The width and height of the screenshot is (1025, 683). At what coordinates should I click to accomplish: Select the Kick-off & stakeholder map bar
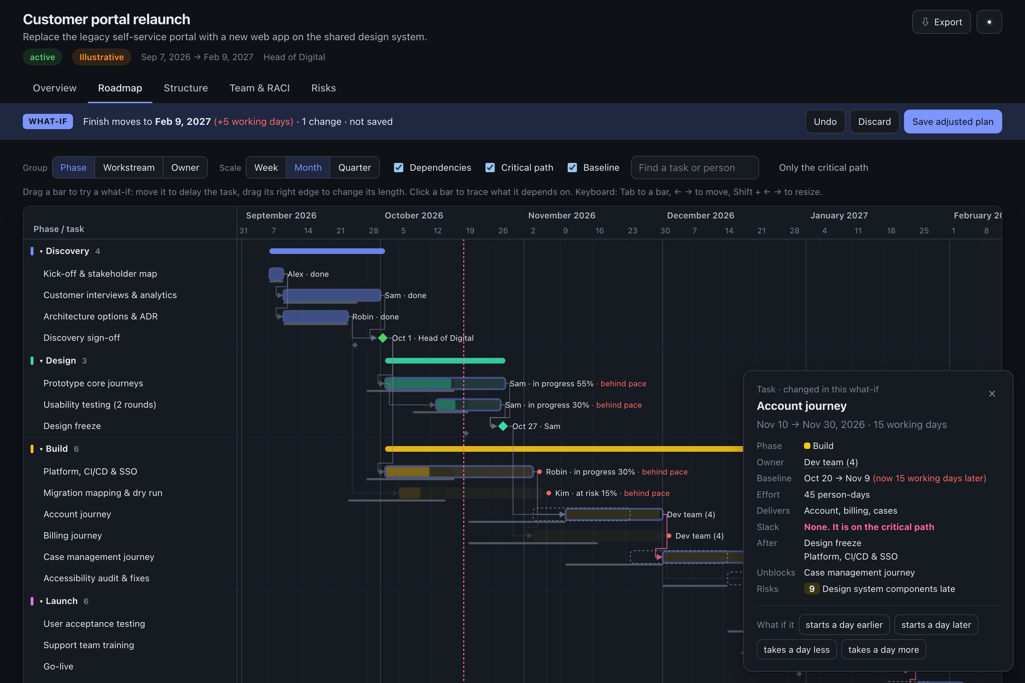(276, 274)
